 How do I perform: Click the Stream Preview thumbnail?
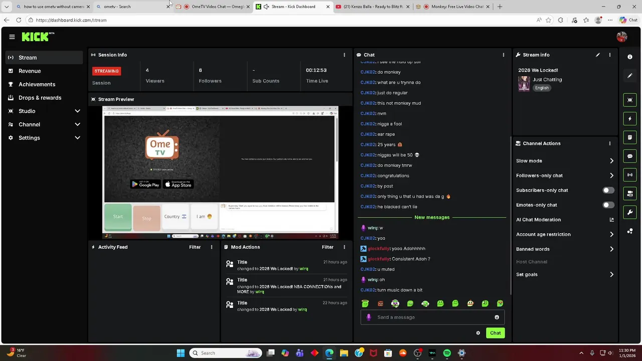click(220, 172)
